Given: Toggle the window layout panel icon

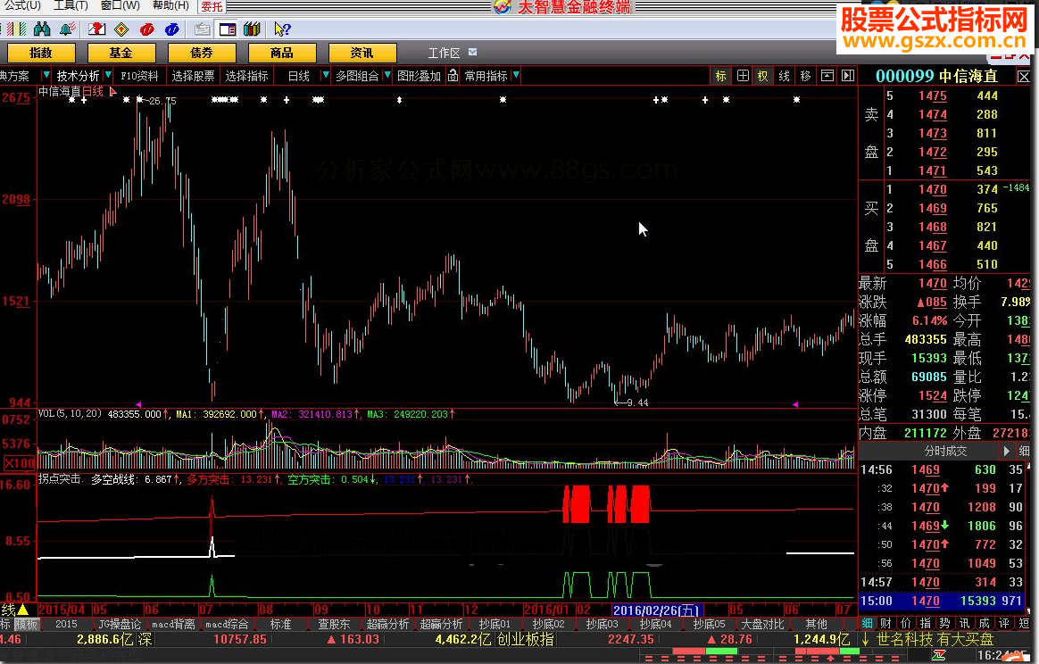Looking at the screenshot, I should 228,29.
